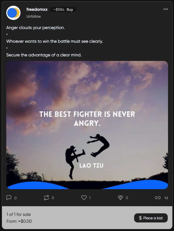
Task: Click the ~$9.84 coin price
Action: pos(59,10)
